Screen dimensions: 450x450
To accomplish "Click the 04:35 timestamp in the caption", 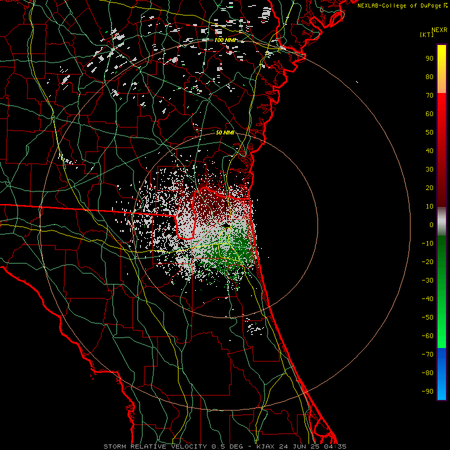I will click(x=335, y=446).
